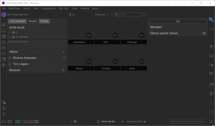The image size is (215, 126).
Task: Switch to compare view mode
Action: tap(32, 121)
